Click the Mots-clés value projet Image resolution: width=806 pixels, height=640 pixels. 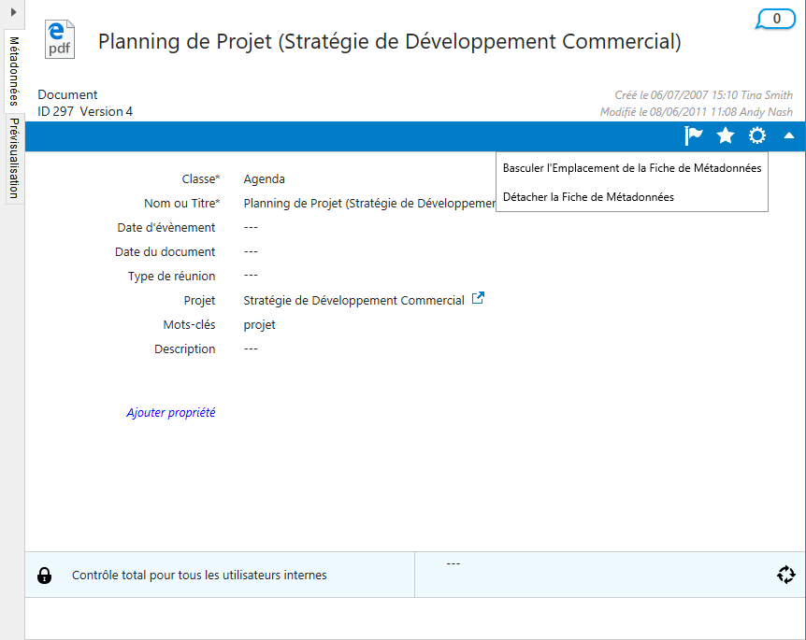pos(259,325)
